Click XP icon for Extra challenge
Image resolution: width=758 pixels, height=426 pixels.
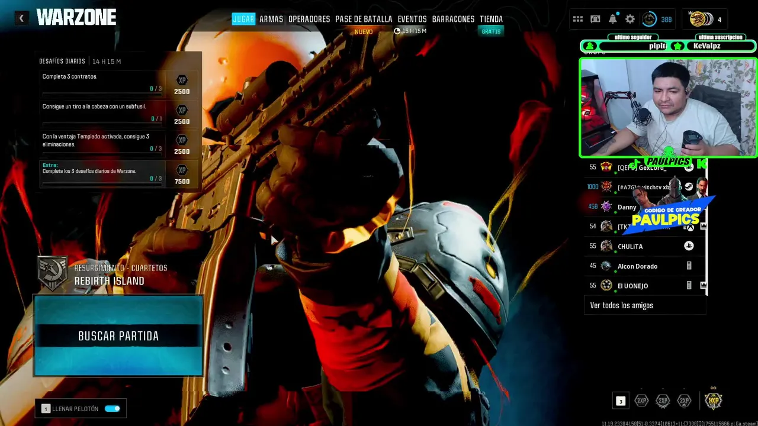182,170
